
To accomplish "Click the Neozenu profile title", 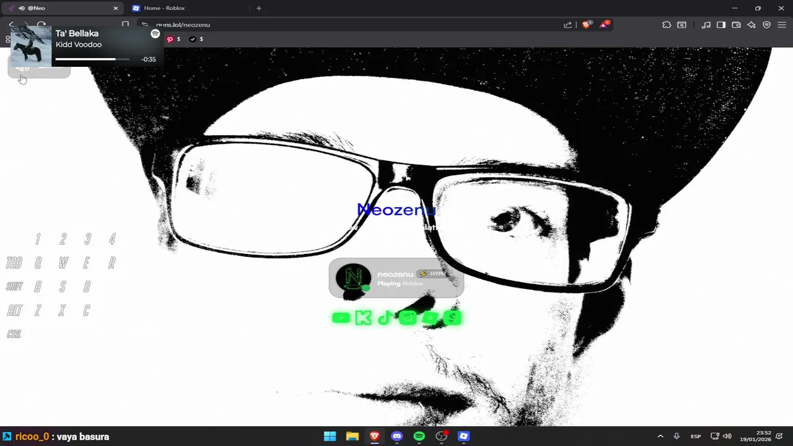I will pyautogui.click(x=396, y=210).
